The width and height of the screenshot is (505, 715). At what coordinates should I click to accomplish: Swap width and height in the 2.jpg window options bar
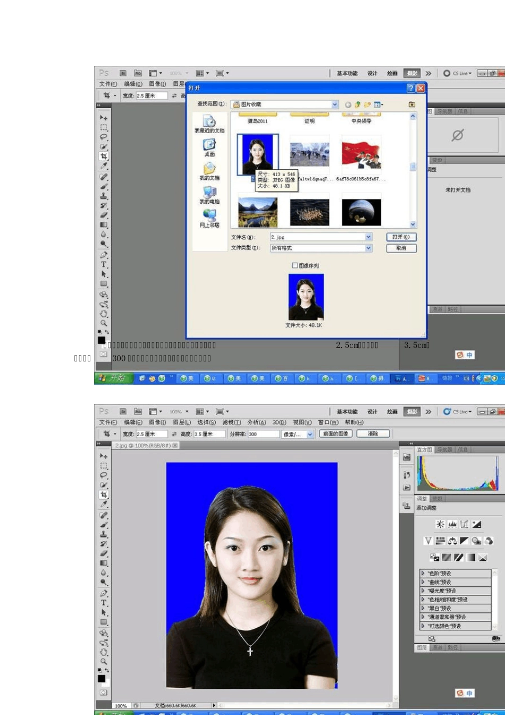click(x=174, y=434)
